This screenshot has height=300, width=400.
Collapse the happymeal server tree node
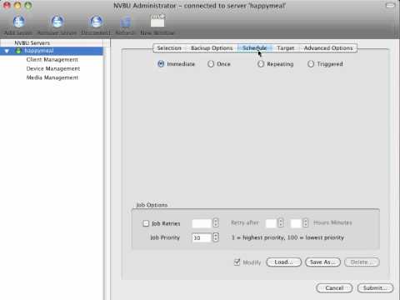pyautogui.click(x=7, y=51)
